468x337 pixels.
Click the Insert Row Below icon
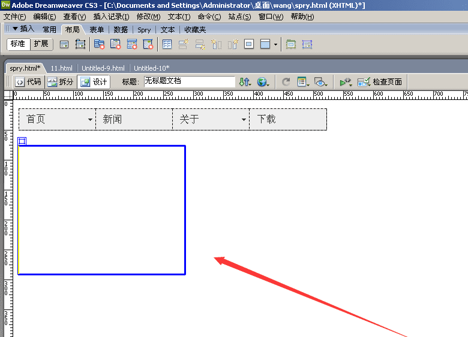click(200, 45)
